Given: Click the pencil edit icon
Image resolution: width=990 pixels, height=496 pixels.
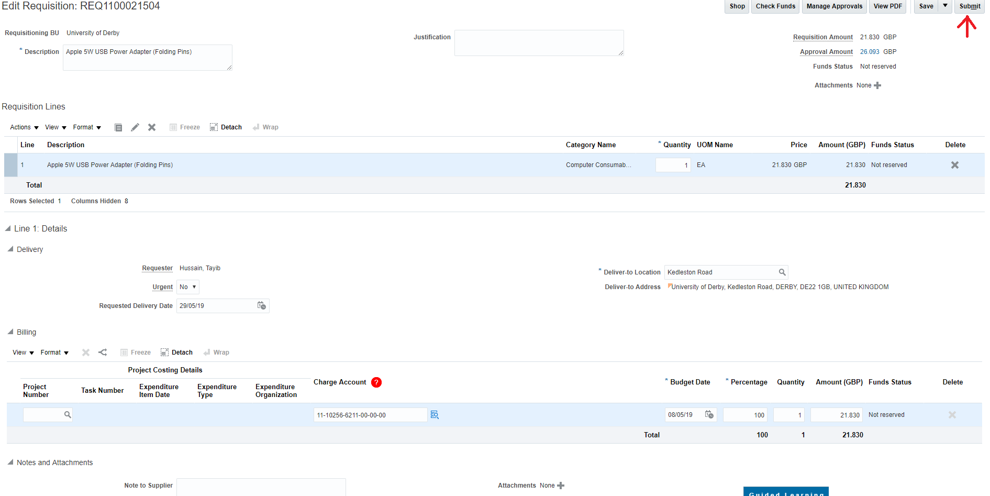Looking at the screenshot, I should (x=135, y=127).
